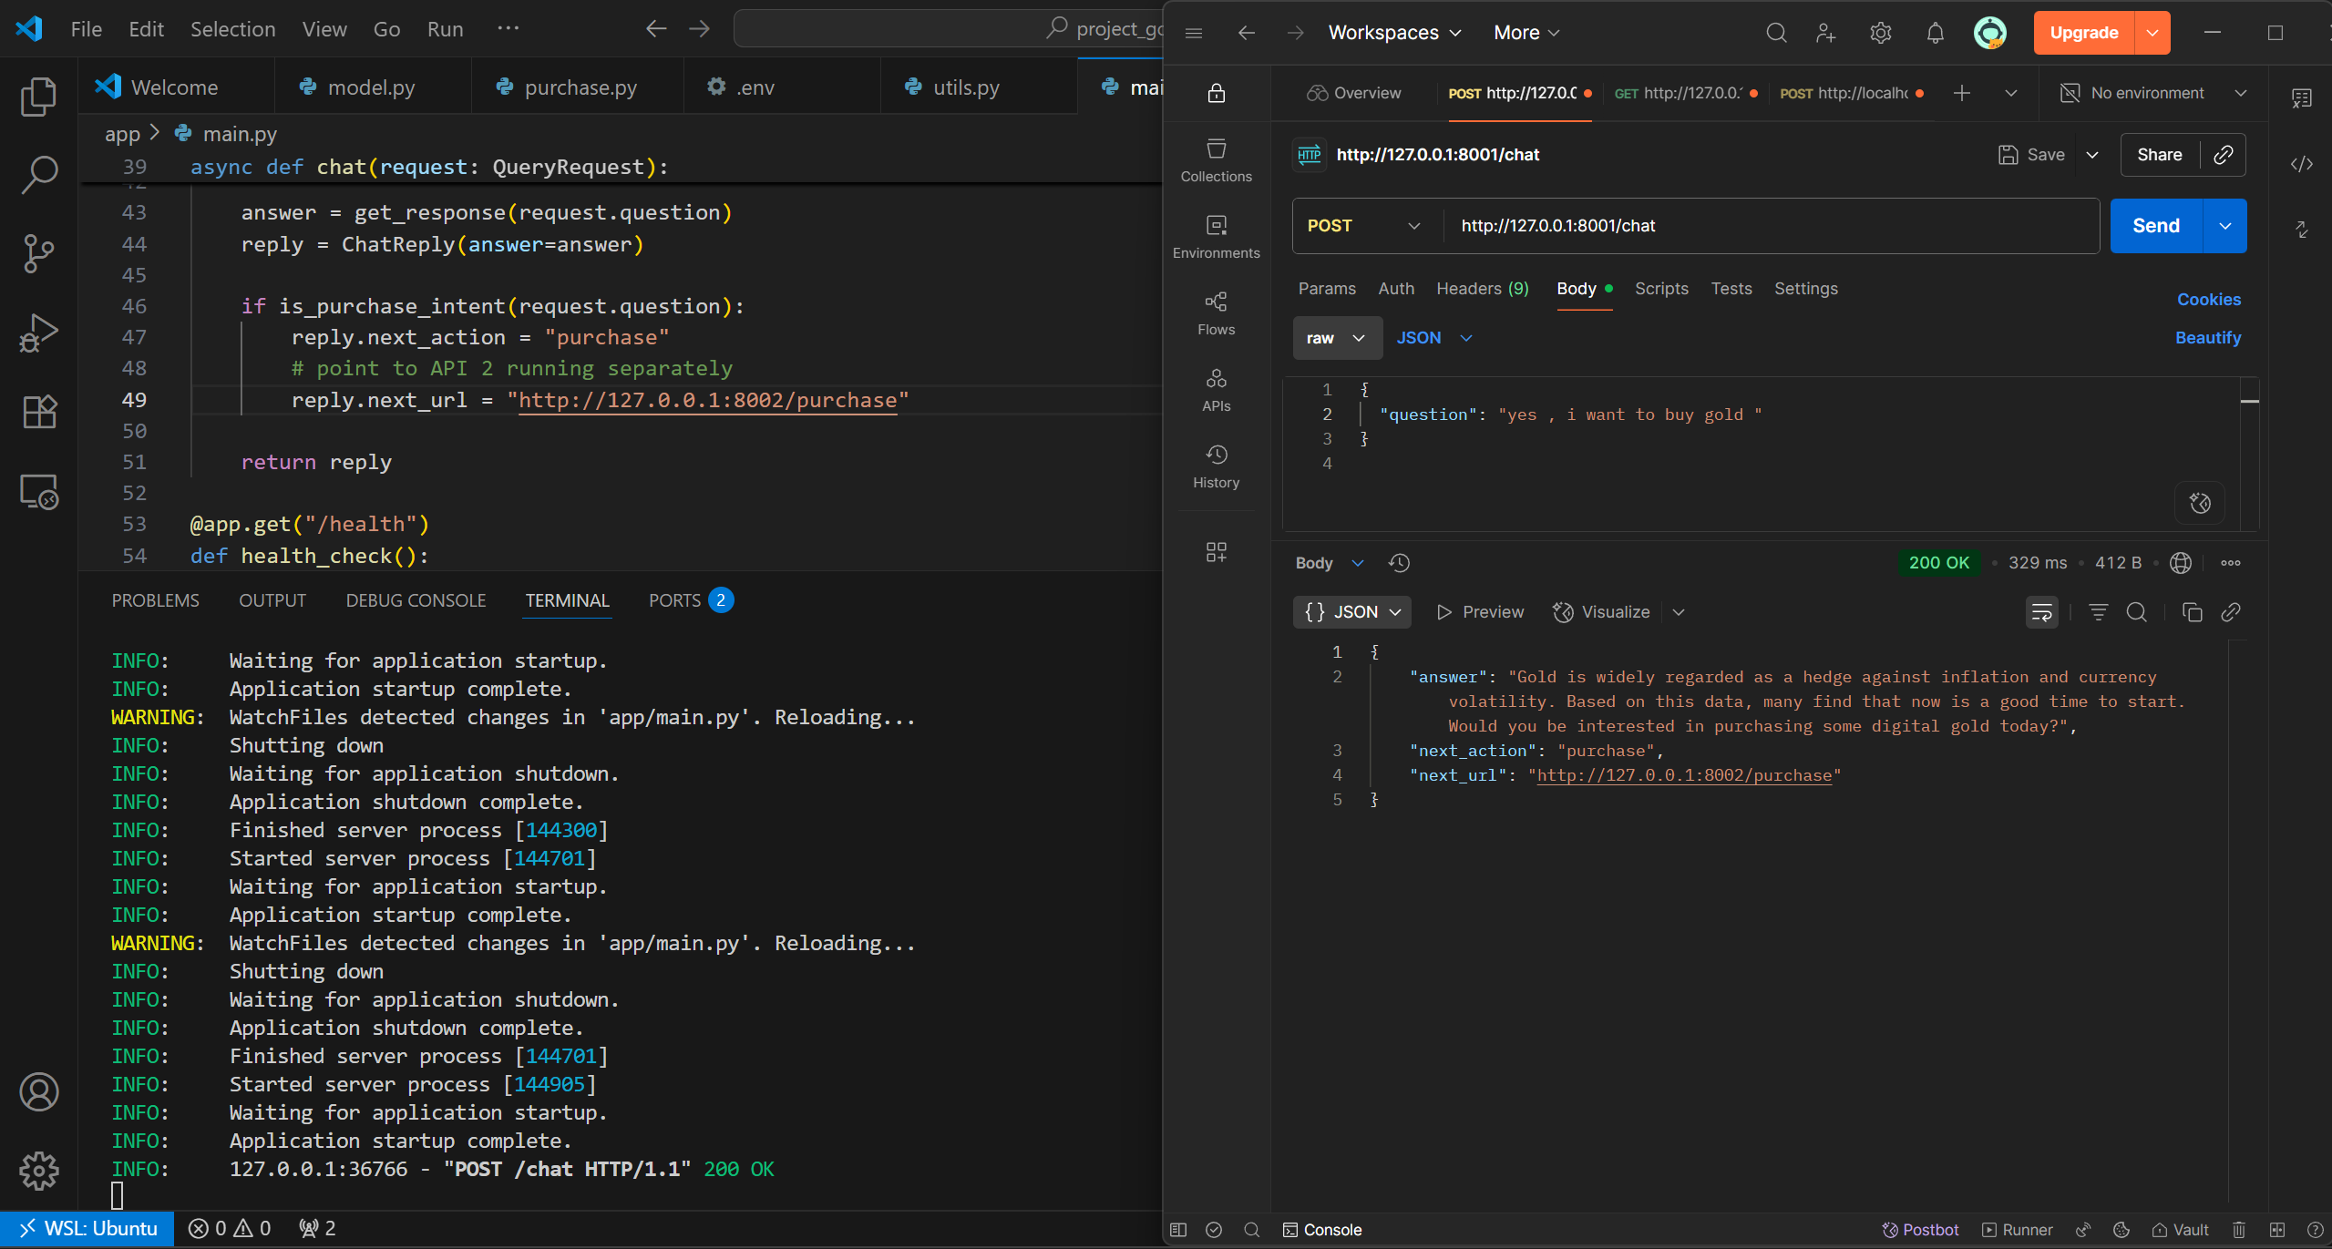2332x1249 pixels.
Task: Copy the response body in Postman
Action: pos(2192,612)
